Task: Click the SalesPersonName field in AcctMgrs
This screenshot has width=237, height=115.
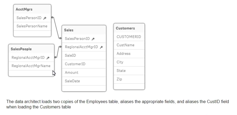Action: coord(32,26)
